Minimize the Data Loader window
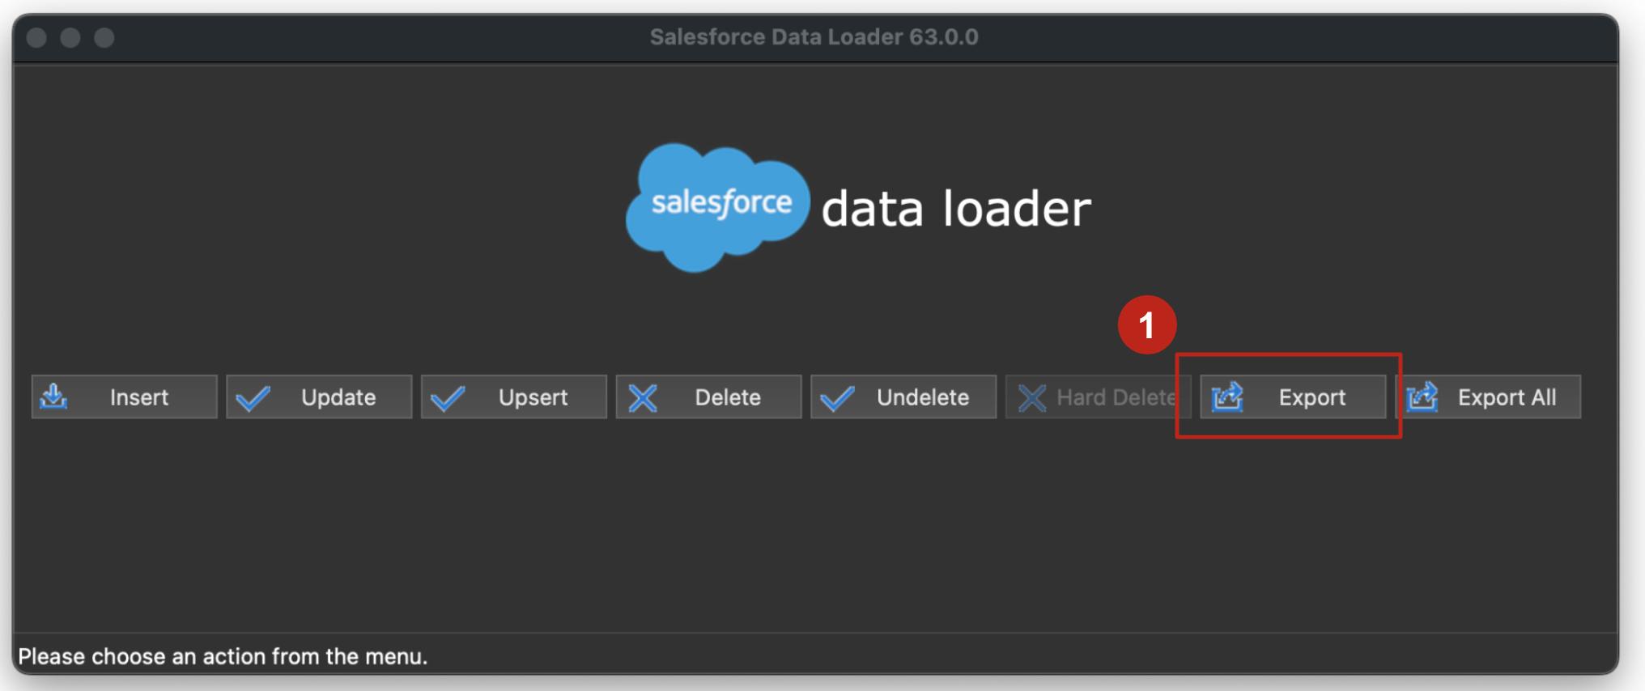 (70, 37)
